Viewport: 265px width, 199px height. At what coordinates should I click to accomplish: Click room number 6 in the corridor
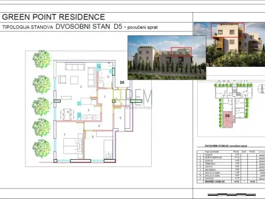tap(99, 126)
